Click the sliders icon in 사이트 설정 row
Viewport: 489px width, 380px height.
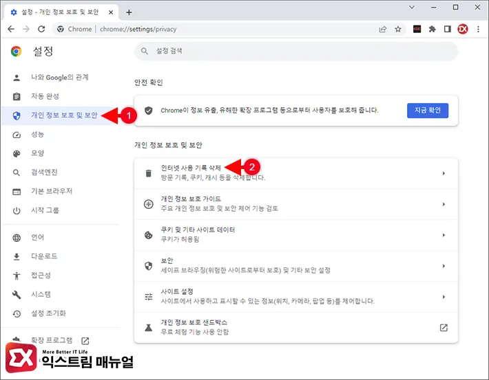tap(149, 297)
